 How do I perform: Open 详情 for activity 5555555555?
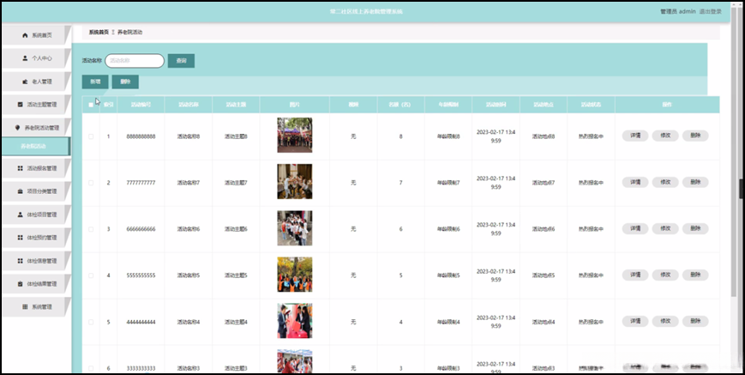[635, 275]
